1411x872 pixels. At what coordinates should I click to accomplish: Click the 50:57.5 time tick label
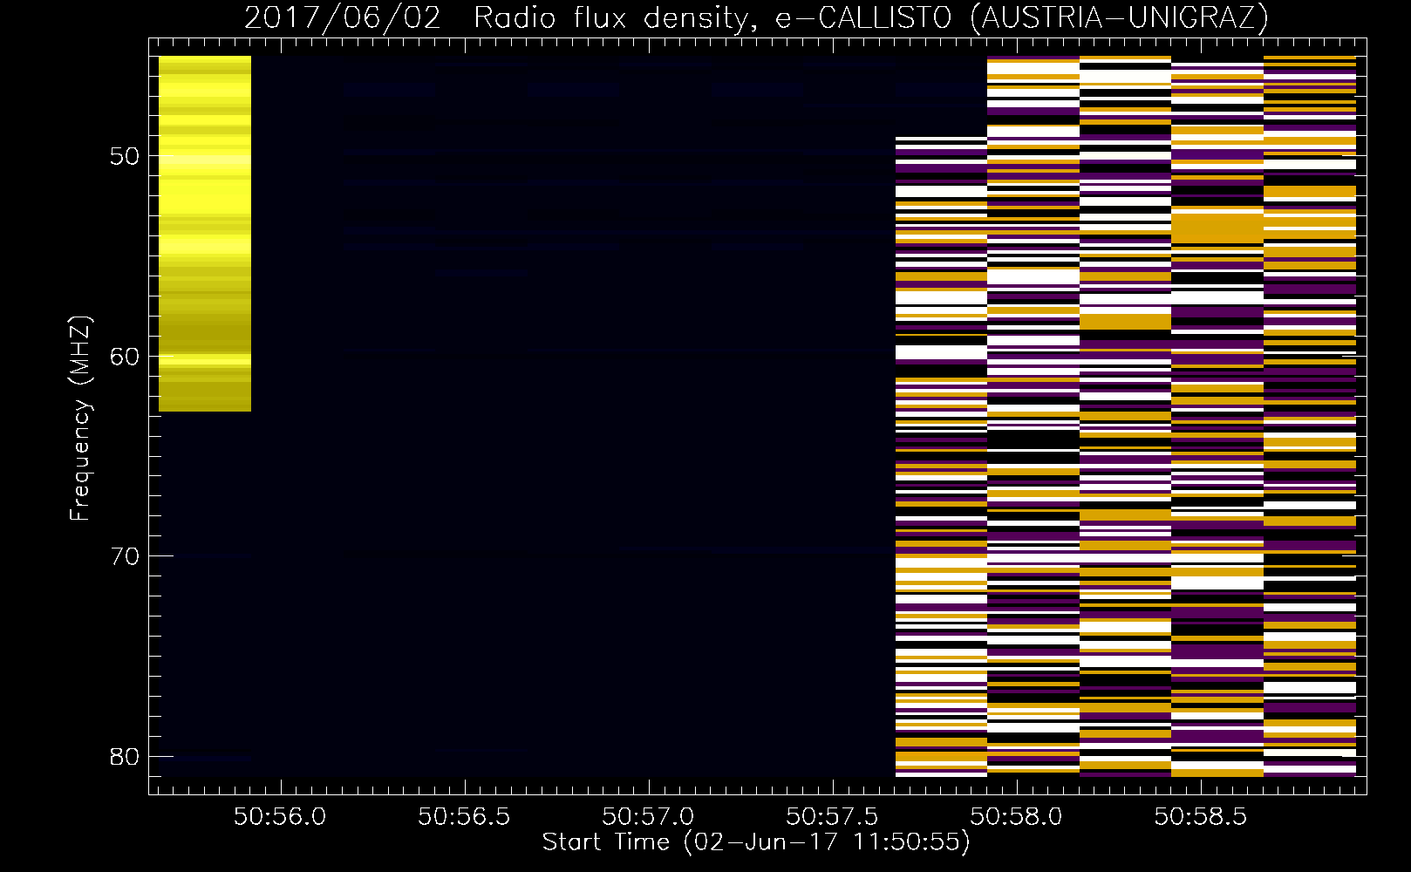point(832,816)
